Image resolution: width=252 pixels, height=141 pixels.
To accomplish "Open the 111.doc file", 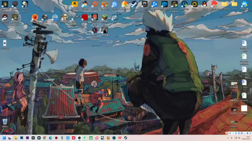I will click(x=244, y=71).
